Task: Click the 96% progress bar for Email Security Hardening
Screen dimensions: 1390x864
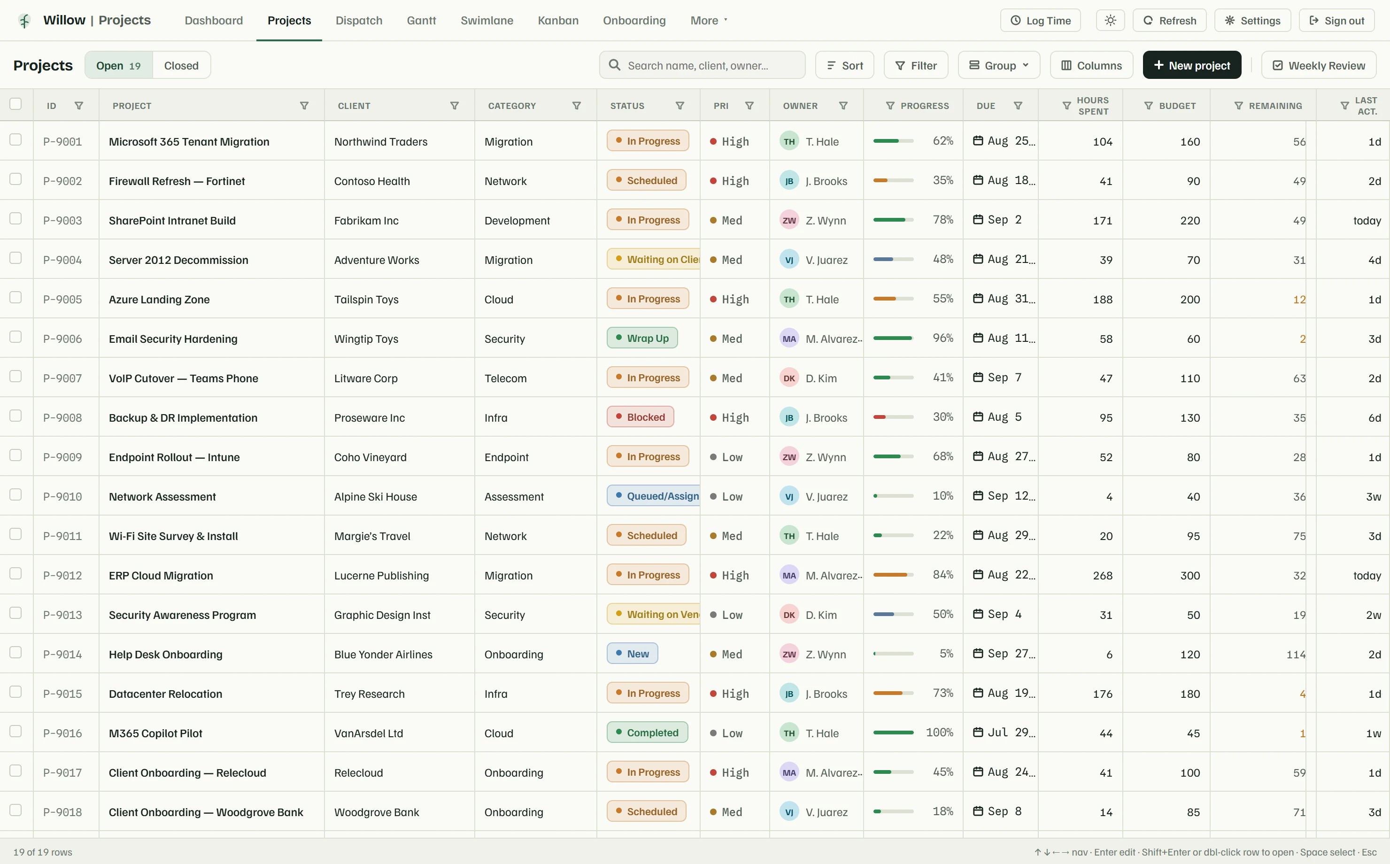Action: click(x=893, y=338)
